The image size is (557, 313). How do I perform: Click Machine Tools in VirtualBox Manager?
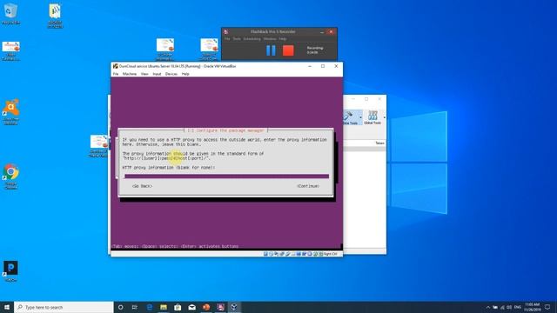click(351, 117)
